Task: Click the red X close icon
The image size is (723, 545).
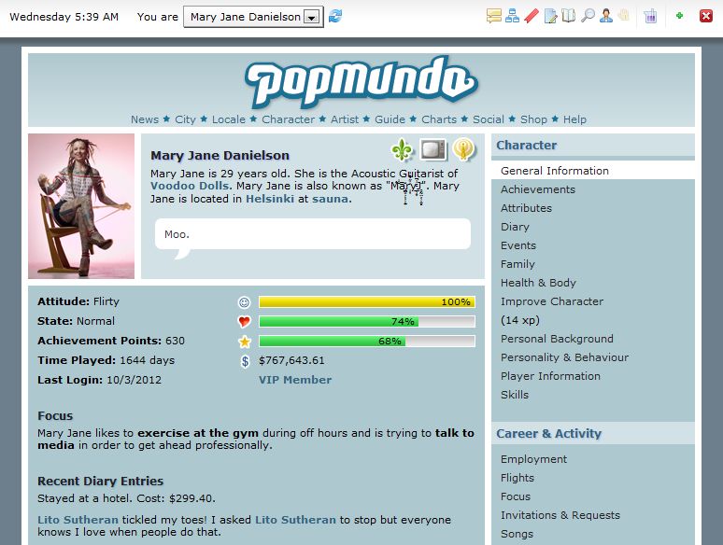Action: click(706, 16)
